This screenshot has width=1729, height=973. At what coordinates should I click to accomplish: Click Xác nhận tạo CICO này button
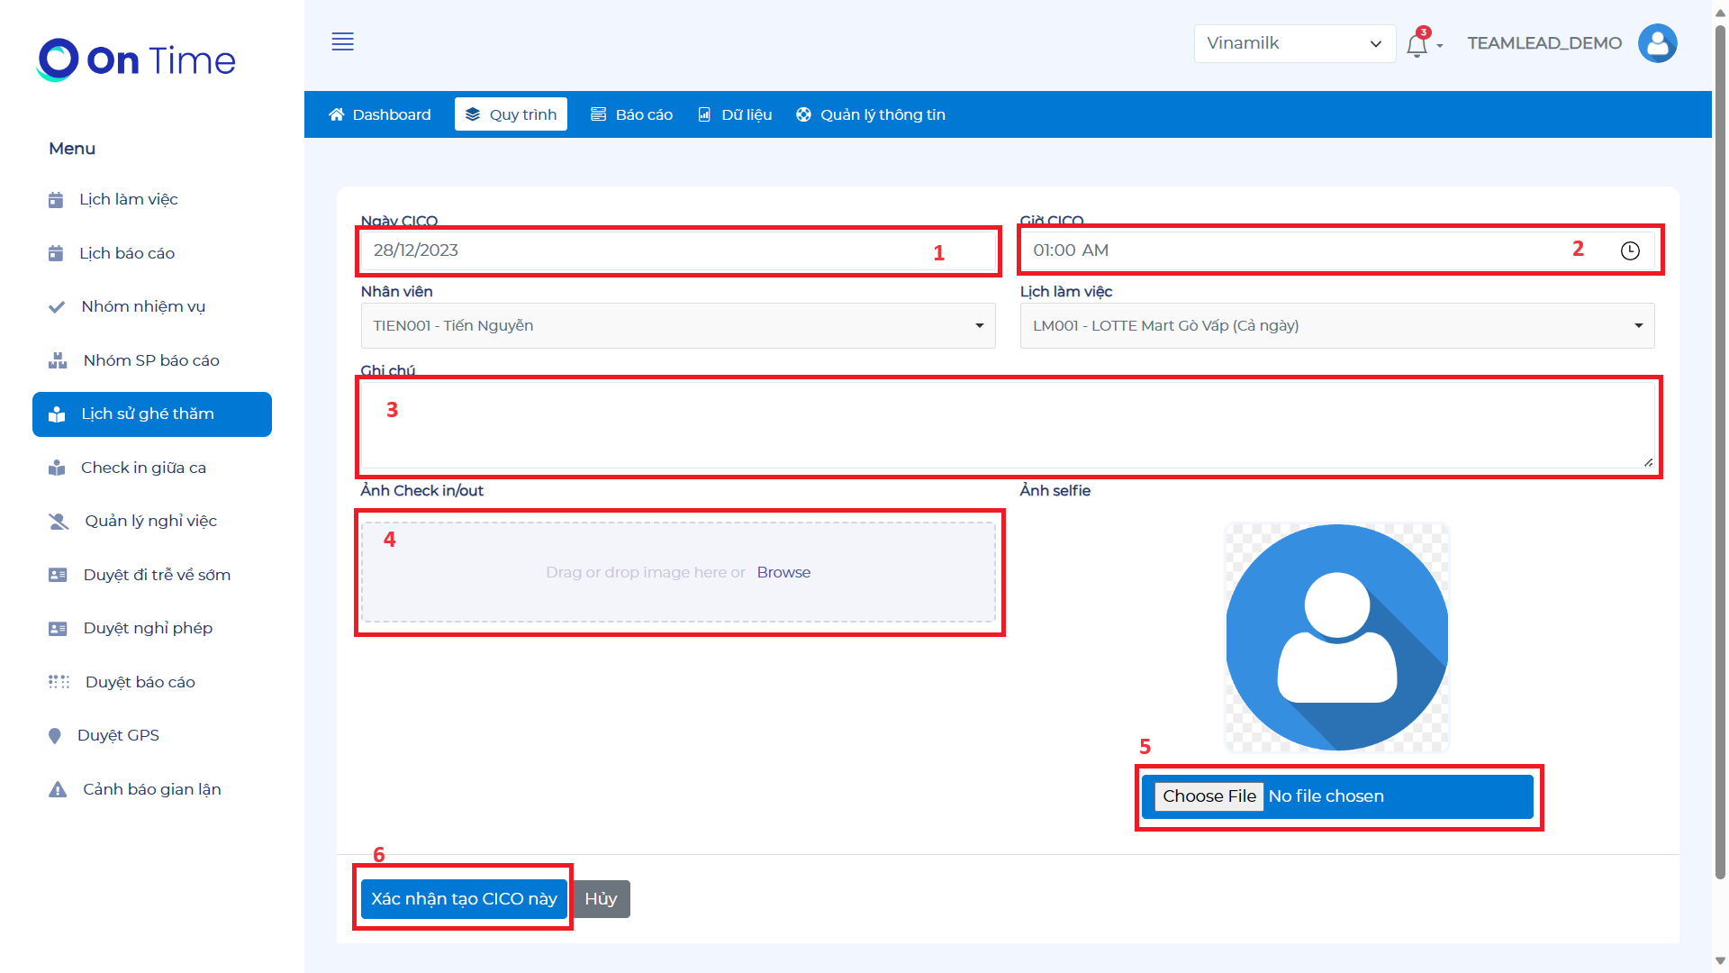tap(464, 899)
